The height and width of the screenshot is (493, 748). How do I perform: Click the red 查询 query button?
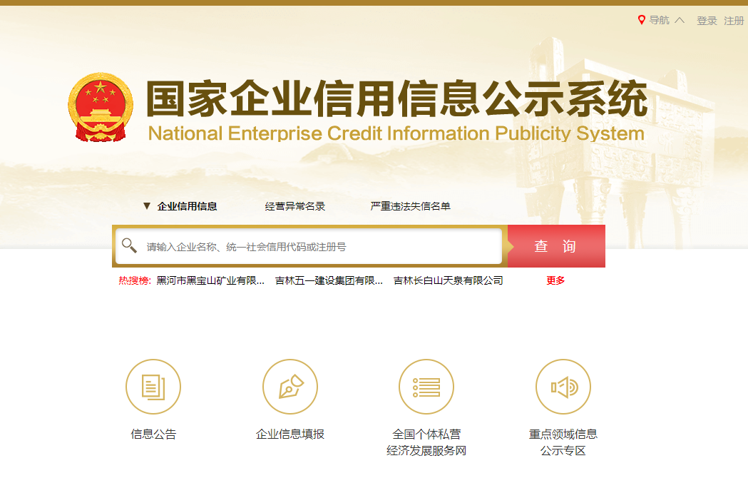click(x=556, y=246)
